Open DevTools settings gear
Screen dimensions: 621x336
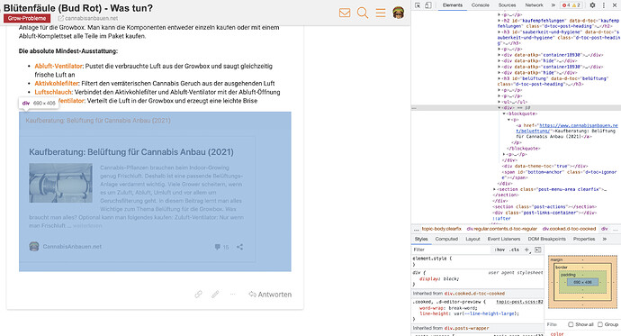592,5
